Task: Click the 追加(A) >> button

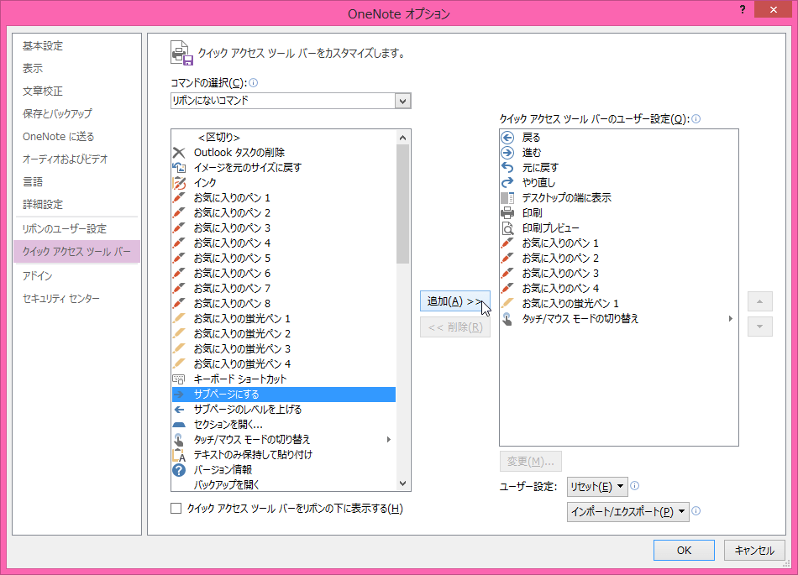Action: 455,301
